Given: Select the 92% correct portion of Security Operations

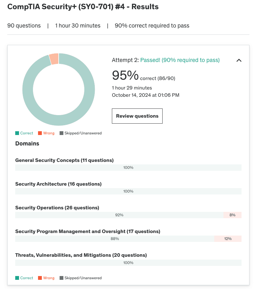Looking at the screenshot, I should [119, 215].
